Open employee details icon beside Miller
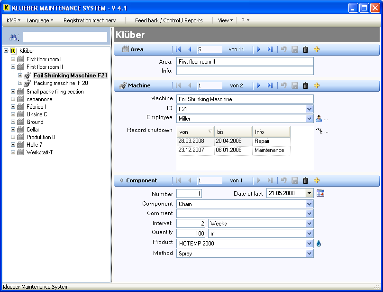Screen dimensions: 383x292 (319, 119)
